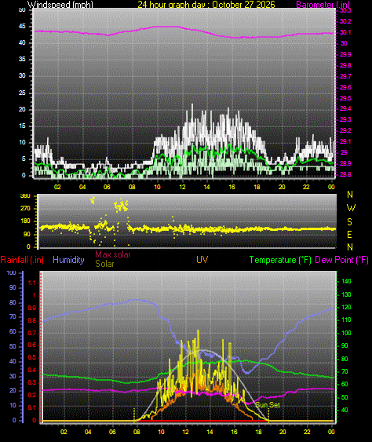Select the 'Rainfall (.in)' legend label

point(22,260)
